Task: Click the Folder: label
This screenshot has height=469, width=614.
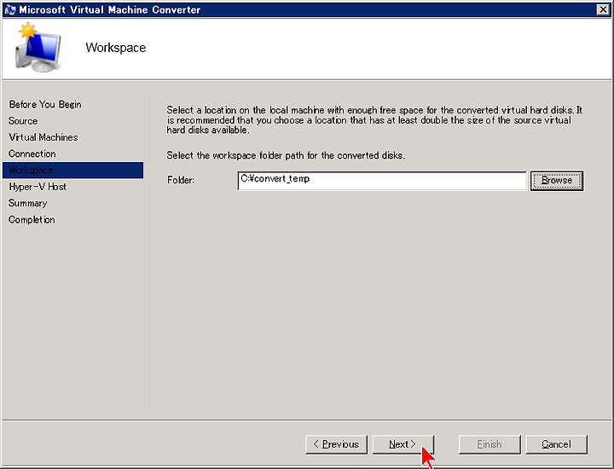Action: click(181, 180)
